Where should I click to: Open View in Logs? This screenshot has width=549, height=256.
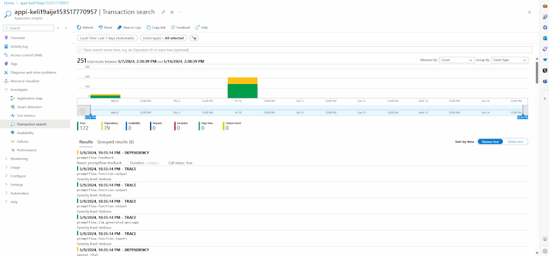point(129,27)
